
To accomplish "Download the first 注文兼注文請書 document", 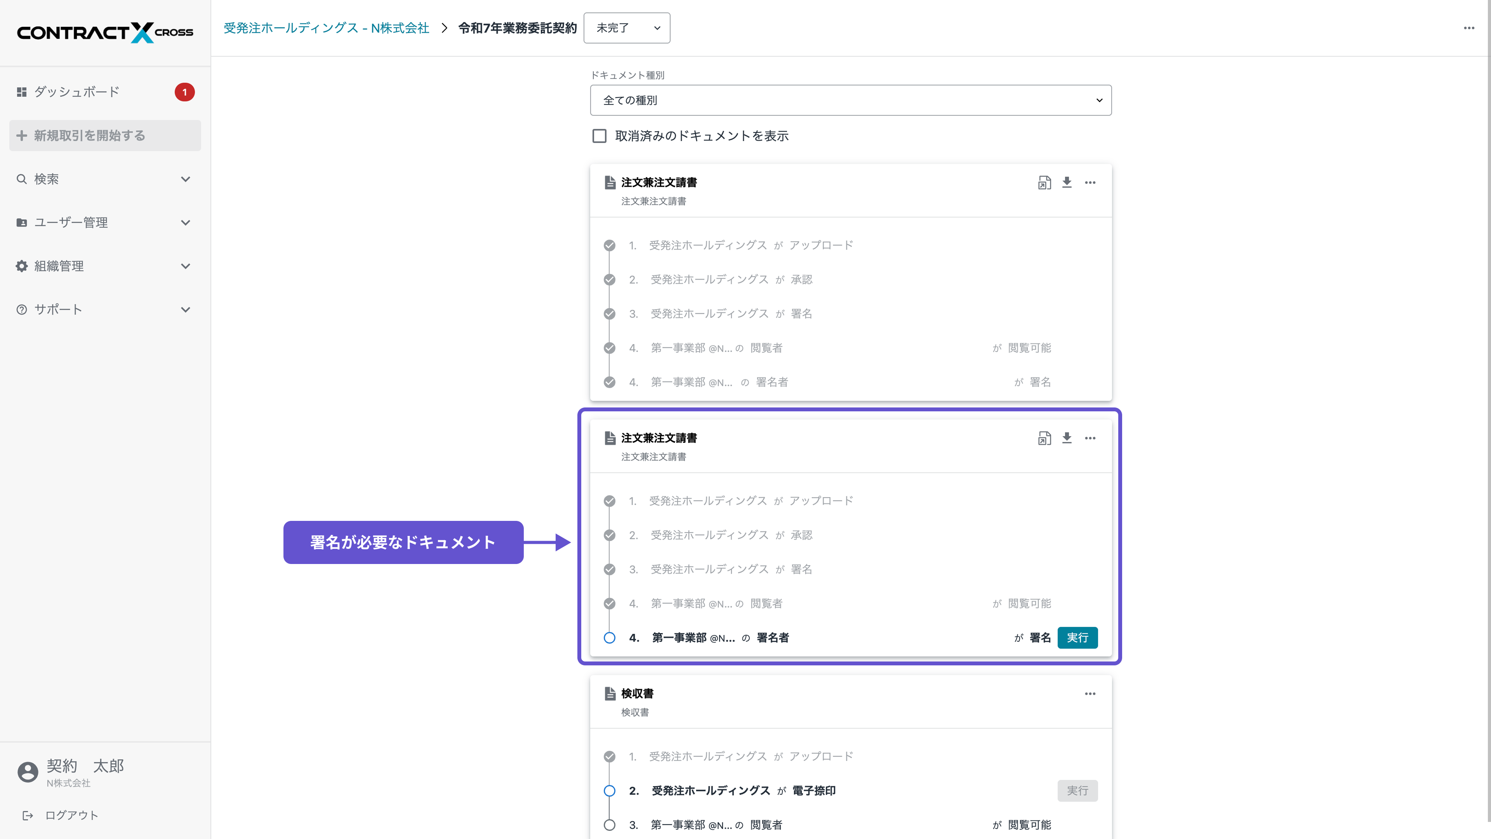I will (x=1067, y=182).
